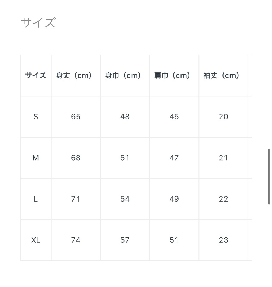272x287 pixels.
Task: Click the 身丈 value 74 for size XL
Action: tap(76, 240)
